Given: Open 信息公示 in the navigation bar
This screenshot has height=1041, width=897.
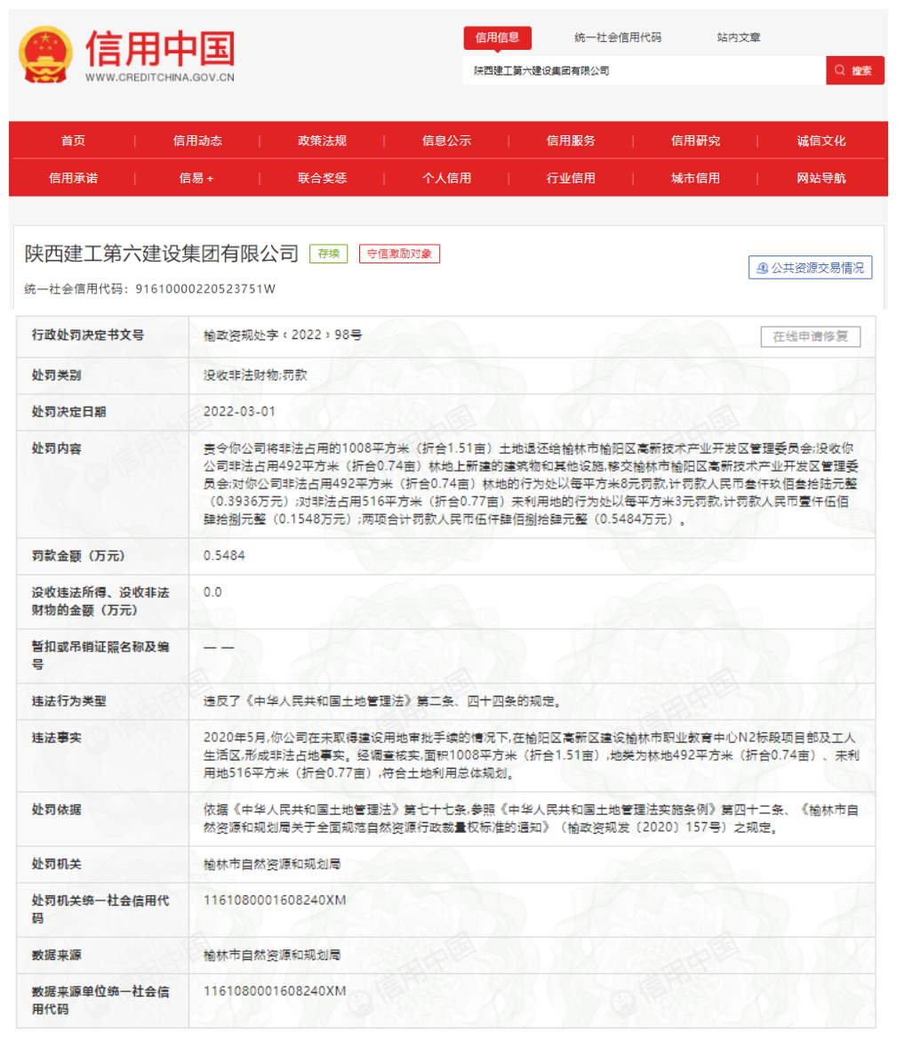Looking at the screenshot, I should tap(446, 141).
